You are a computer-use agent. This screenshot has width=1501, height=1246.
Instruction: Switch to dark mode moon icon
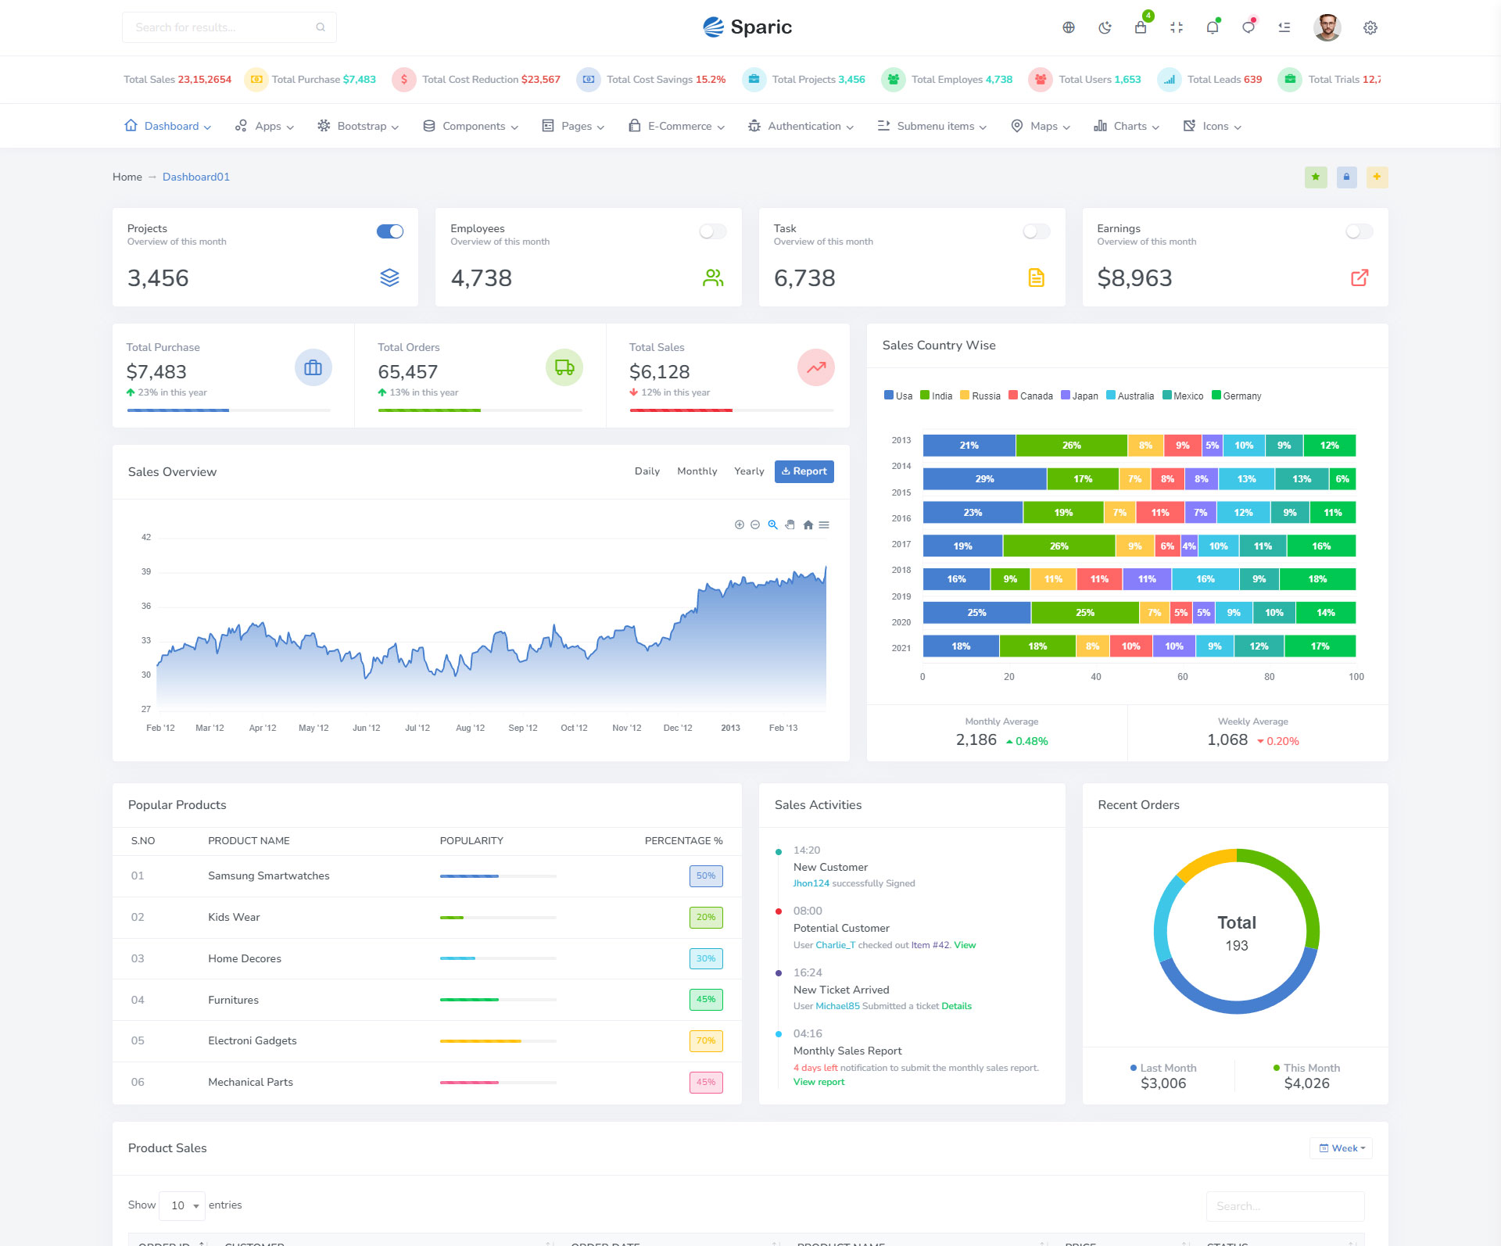pyautogui.click(x=1105, y=27)
